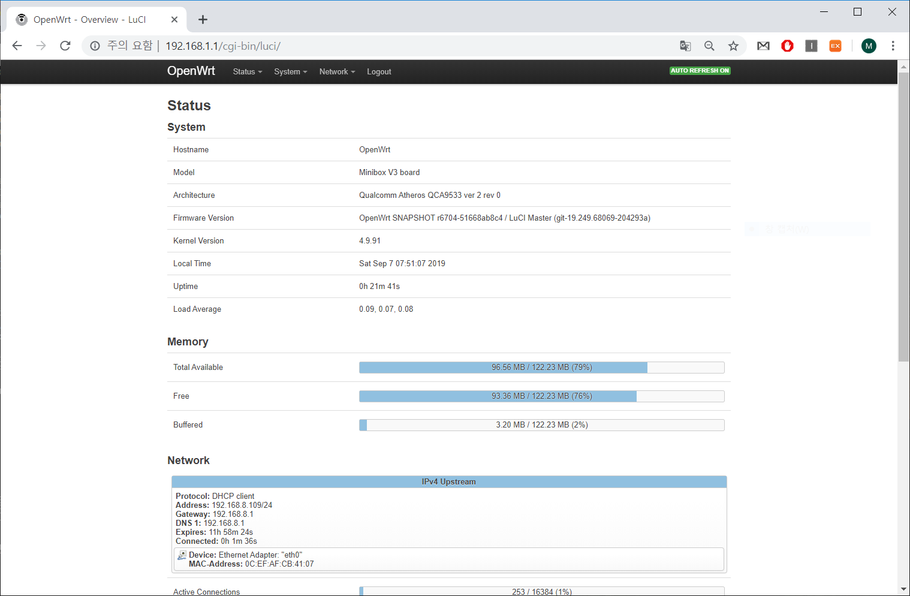Click the OpenWrt brand logo link
The height and width of the screenshot is (596, 910).
191,71
